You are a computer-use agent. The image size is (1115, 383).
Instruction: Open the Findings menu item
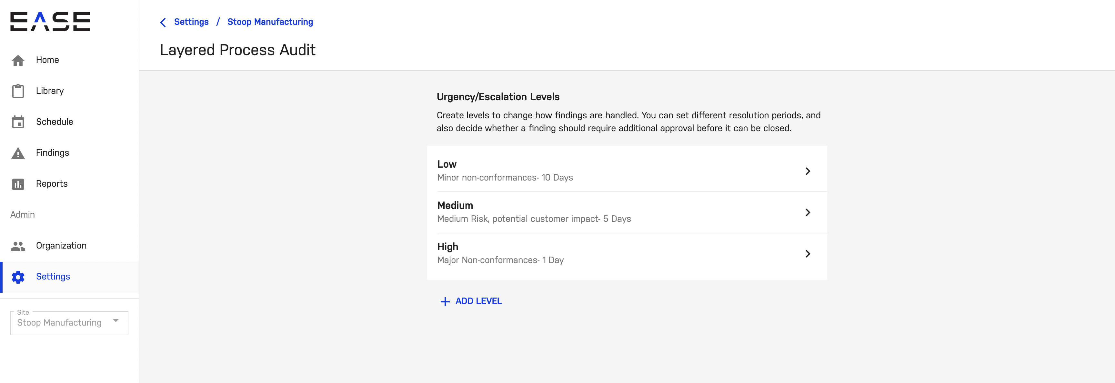[52, 153]
